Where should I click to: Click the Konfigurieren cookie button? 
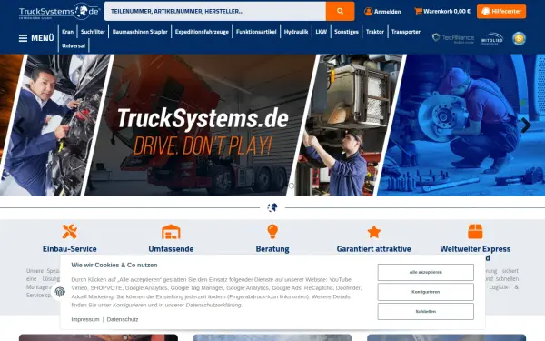(x=425, y=292)
